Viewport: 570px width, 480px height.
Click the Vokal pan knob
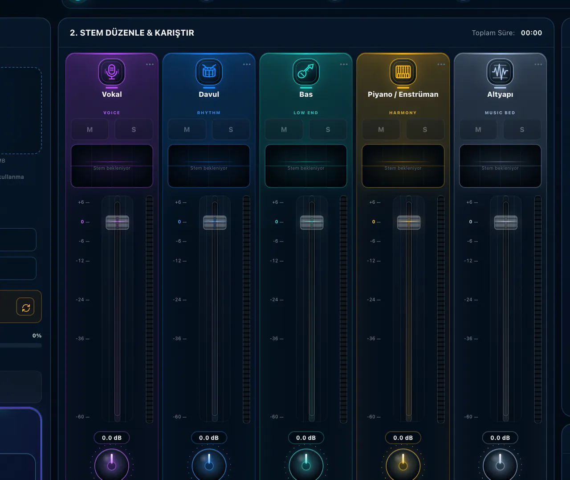click(x=112, y=465)
